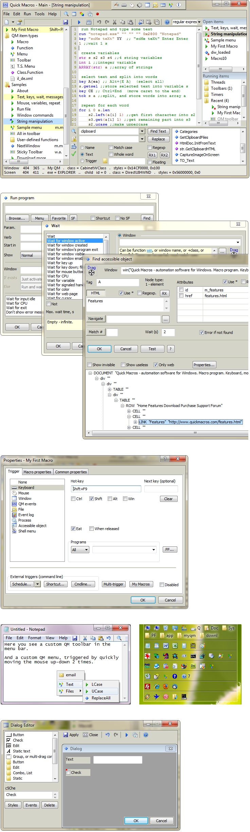
Task: Click the Firefox icon in the desktop toolbar
Action: (166, 686)
